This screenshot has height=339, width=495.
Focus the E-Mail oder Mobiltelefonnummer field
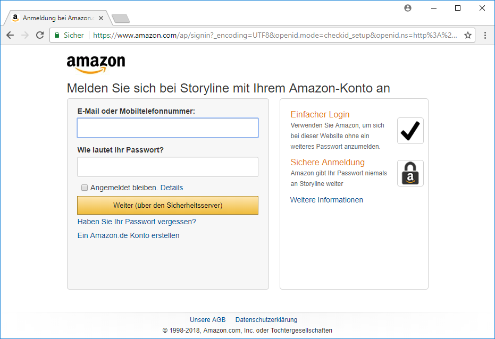pos(167,128)
